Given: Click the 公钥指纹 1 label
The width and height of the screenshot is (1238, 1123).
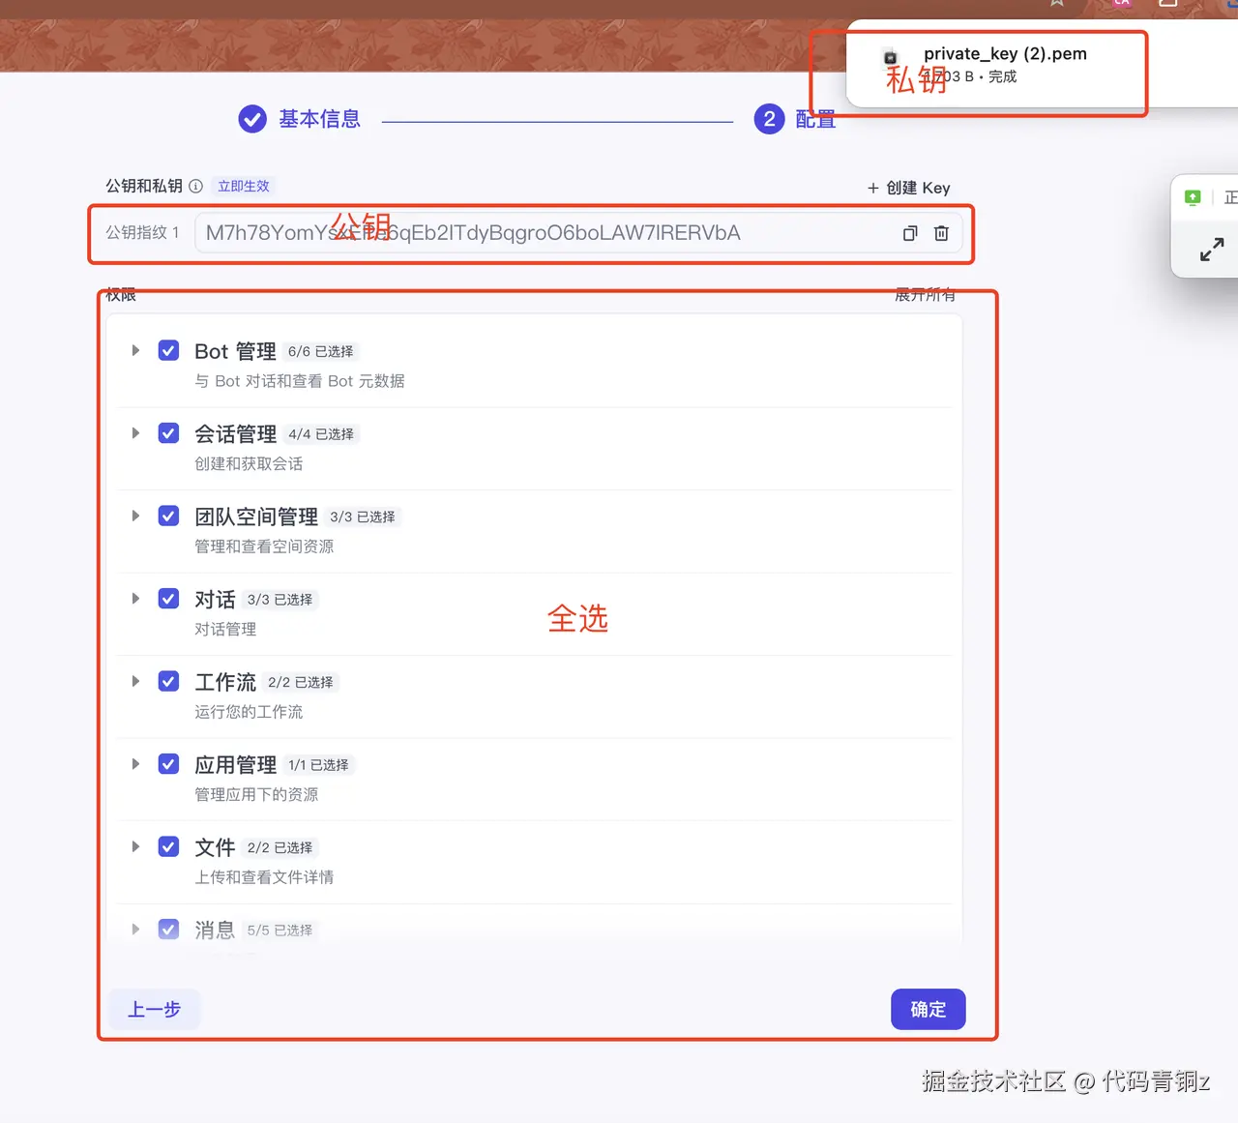Looking at the screenshot, I should coord(142,232).
